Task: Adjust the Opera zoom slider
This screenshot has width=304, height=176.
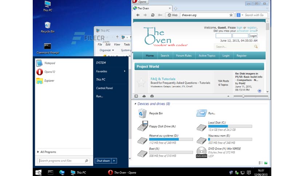Action: 243,96
